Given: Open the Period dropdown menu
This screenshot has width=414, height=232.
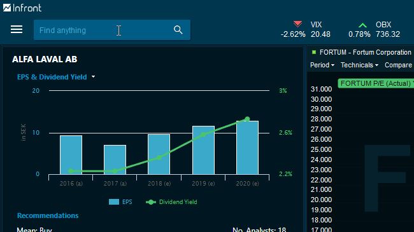Looking at the screenshot, I should 322,65.
